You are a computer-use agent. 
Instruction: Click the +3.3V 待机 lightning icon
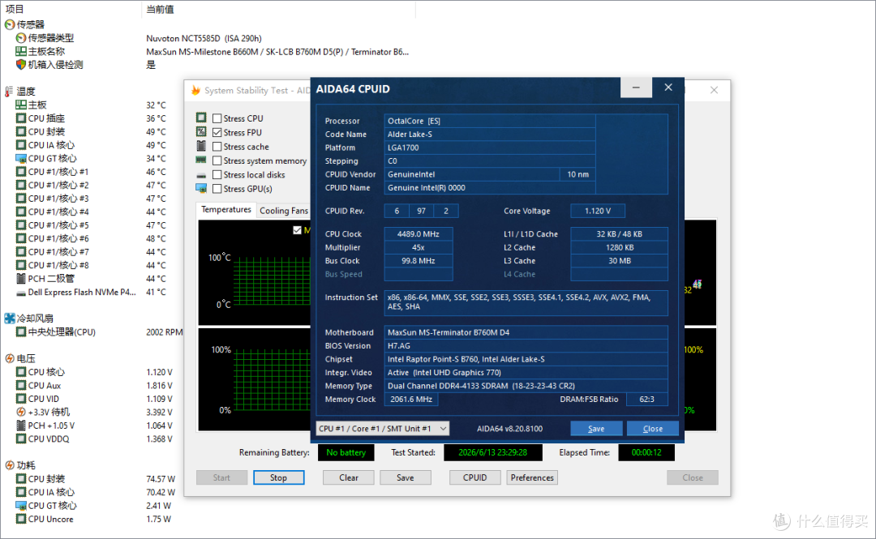pos(21,413)
